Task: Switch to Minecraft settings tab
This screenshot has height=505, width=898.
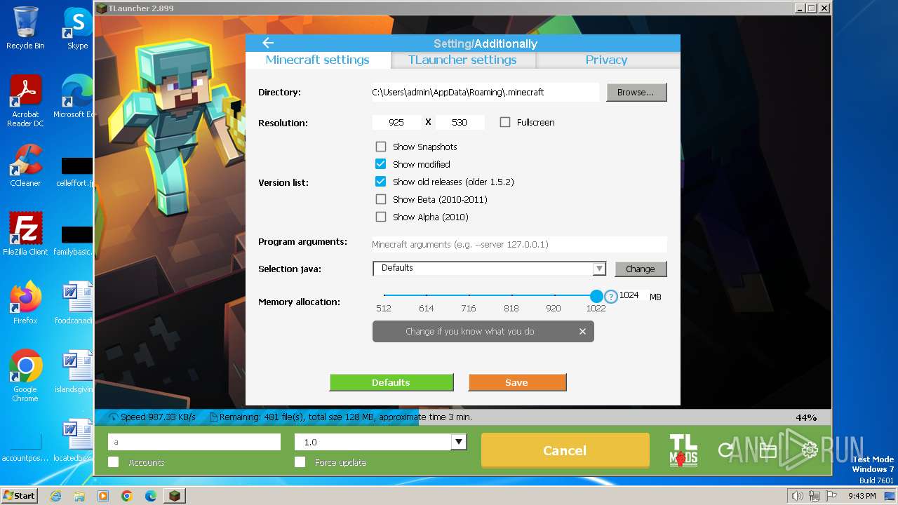Action: [317, 60]
